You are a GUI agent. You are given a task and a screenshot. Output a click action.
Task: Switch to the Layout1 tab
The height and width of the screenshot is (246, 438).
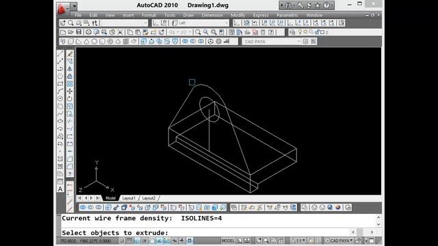click(129, 198)
